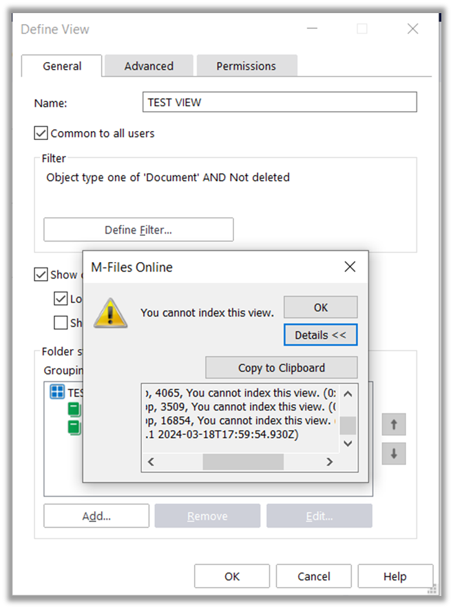Move the grouping level up with the up arrow
The height and width of the screenshot is (609, 453).
(x=394, y=424)
